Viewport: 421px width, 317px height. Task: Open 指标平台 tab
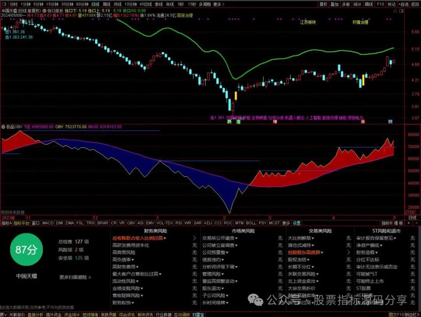(21, 223)
